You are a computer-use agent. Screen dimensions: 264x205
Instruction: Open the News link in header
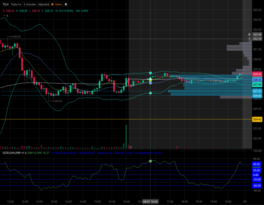click(59, 4)
